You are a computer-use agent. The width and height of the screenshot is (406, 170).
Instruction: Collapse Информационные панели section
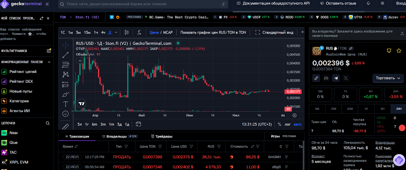pyautogui.click(x=49, y=62)
